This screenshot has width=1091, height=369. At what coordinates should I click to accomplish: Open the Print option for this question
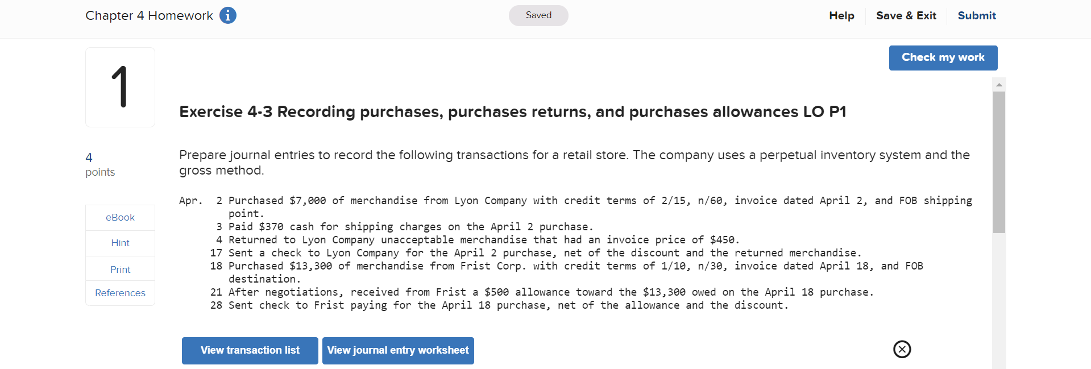coord(120,269)
